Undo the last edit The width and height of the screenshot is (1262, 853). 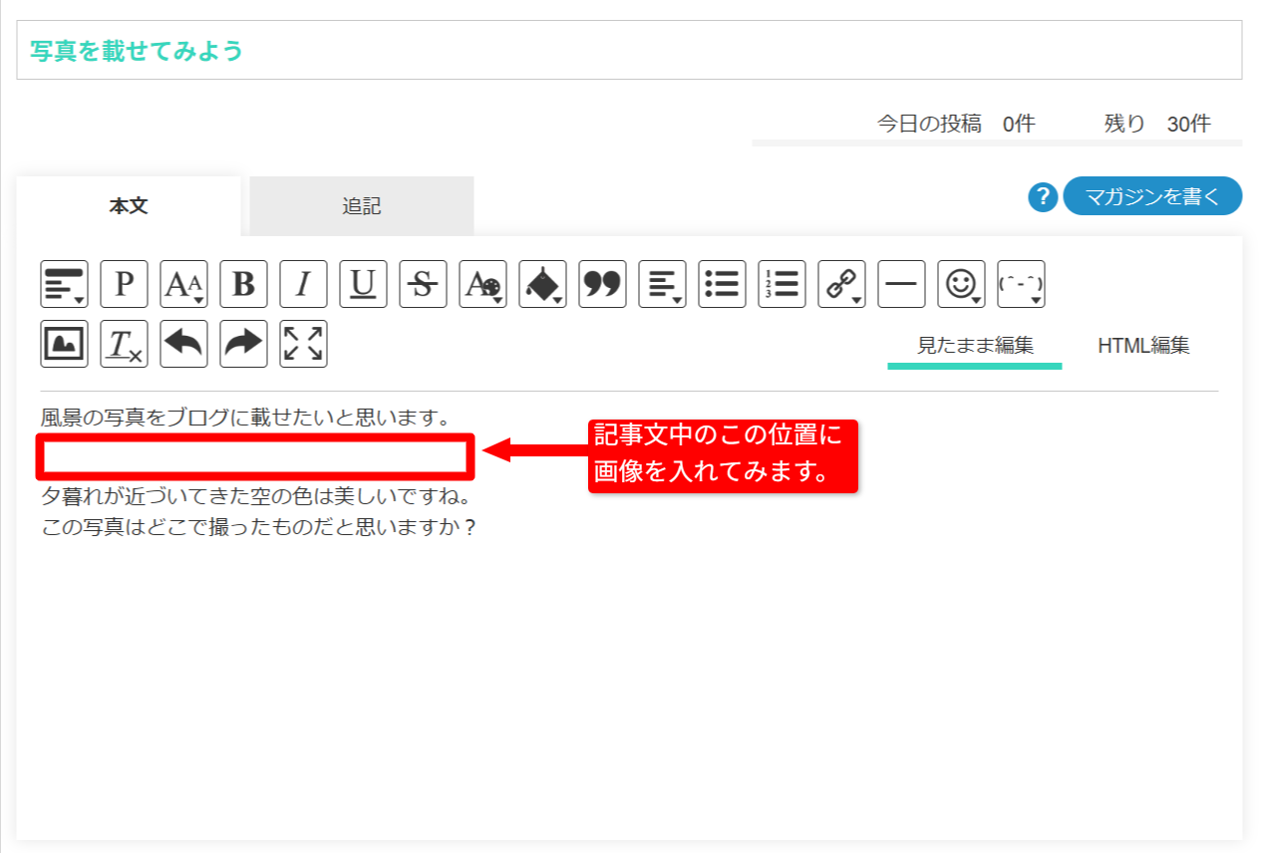(184, 344)
